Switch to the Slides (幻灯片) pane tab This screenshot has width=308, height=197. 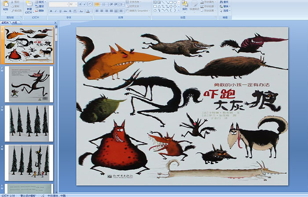5,23
